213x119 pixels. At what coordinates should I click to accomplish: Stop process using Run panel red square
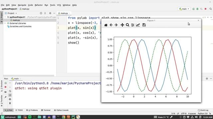coord(5,87)
